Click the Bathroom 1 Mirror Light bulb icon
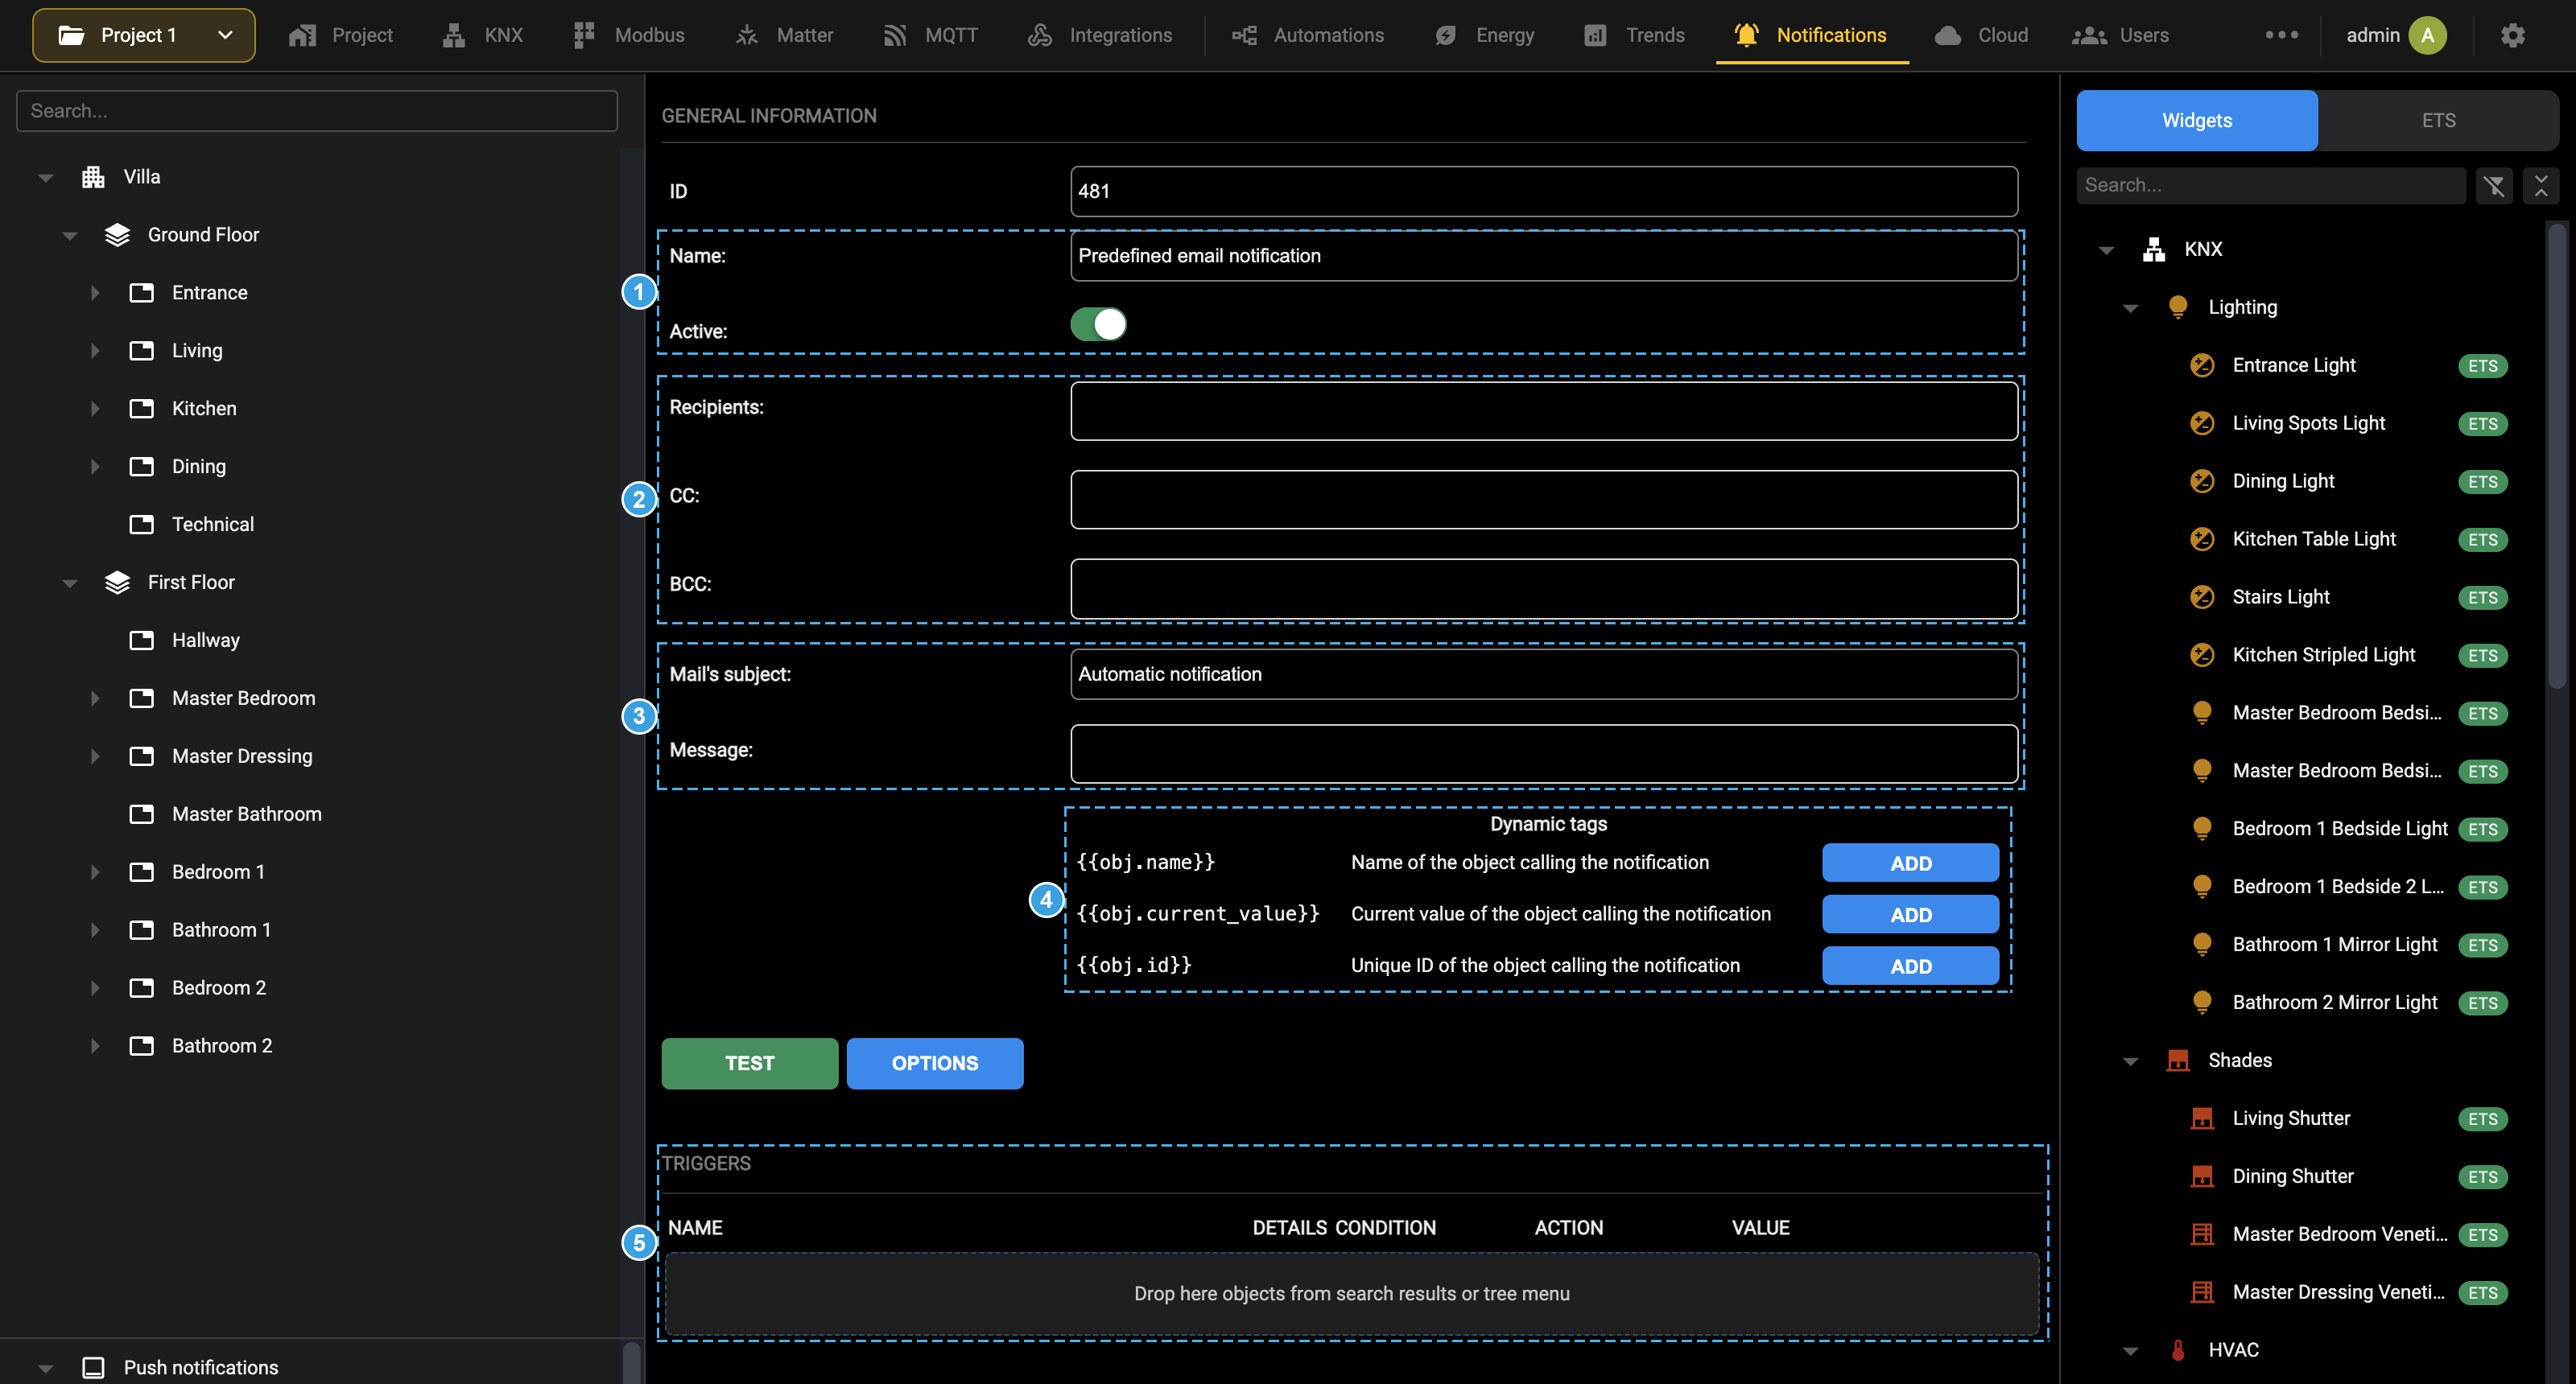2576x1384 pixels. pos(2202,945)
